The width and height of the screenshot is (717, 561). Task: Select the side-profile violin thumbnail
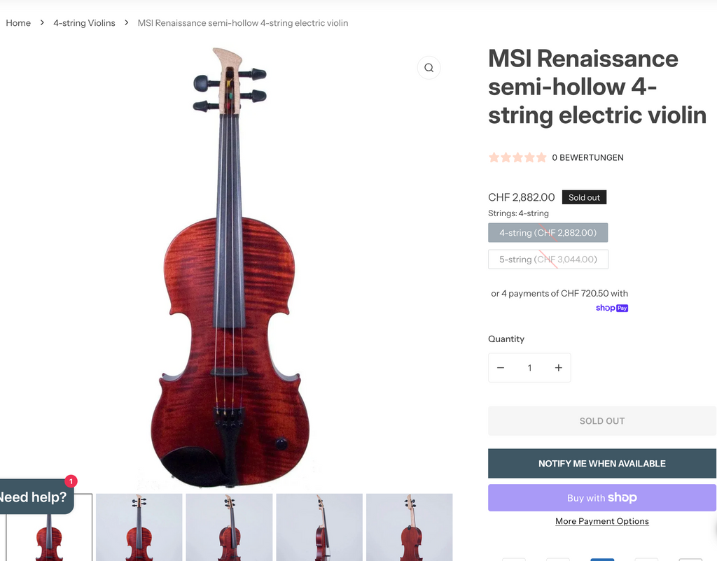(319, 527)
